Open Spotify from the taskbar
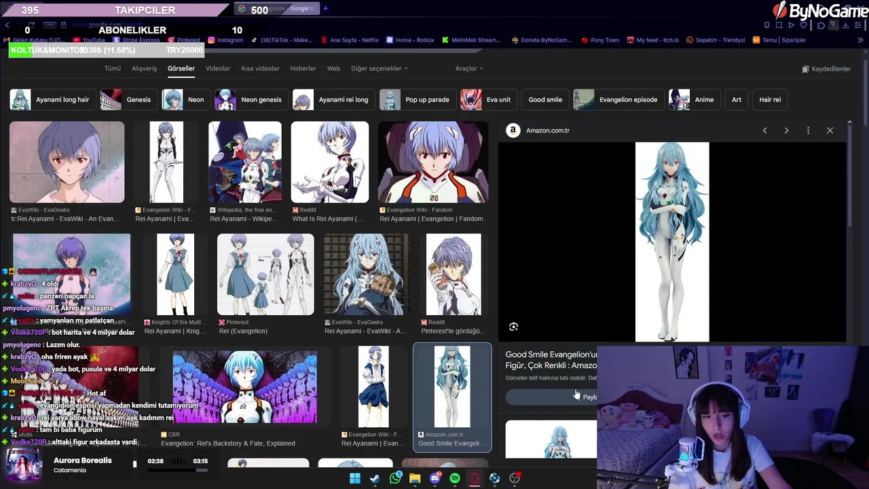Viewport: 869px width, 489px height. pos(455,479)
